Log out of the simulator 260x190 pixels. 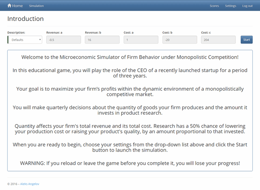point(248,6)
